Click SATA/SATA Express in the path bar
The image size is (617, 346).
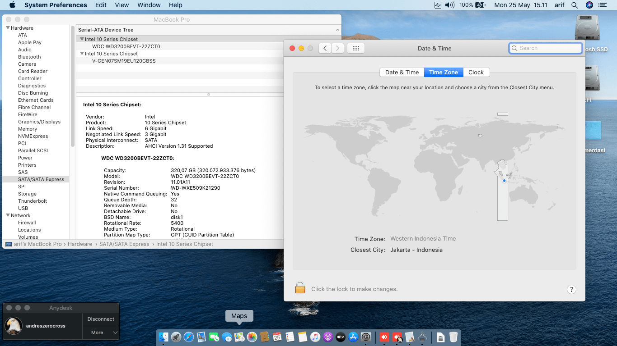click(124, 244)
